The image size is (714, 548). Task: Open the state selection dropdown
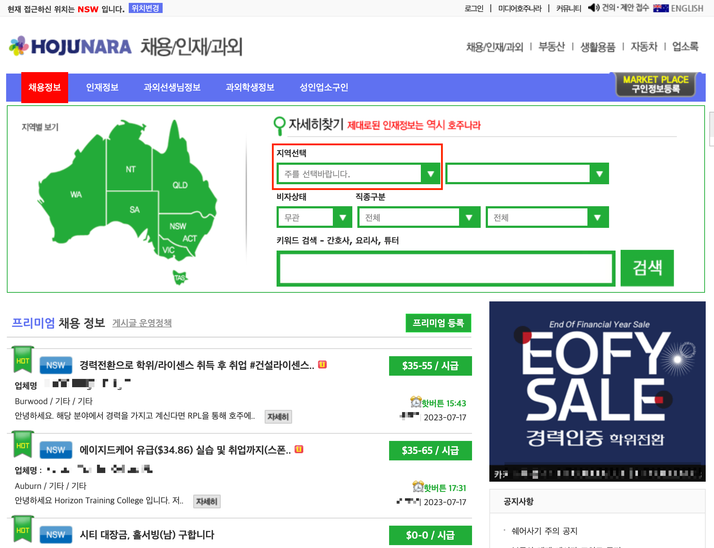(x=358, y=174)
